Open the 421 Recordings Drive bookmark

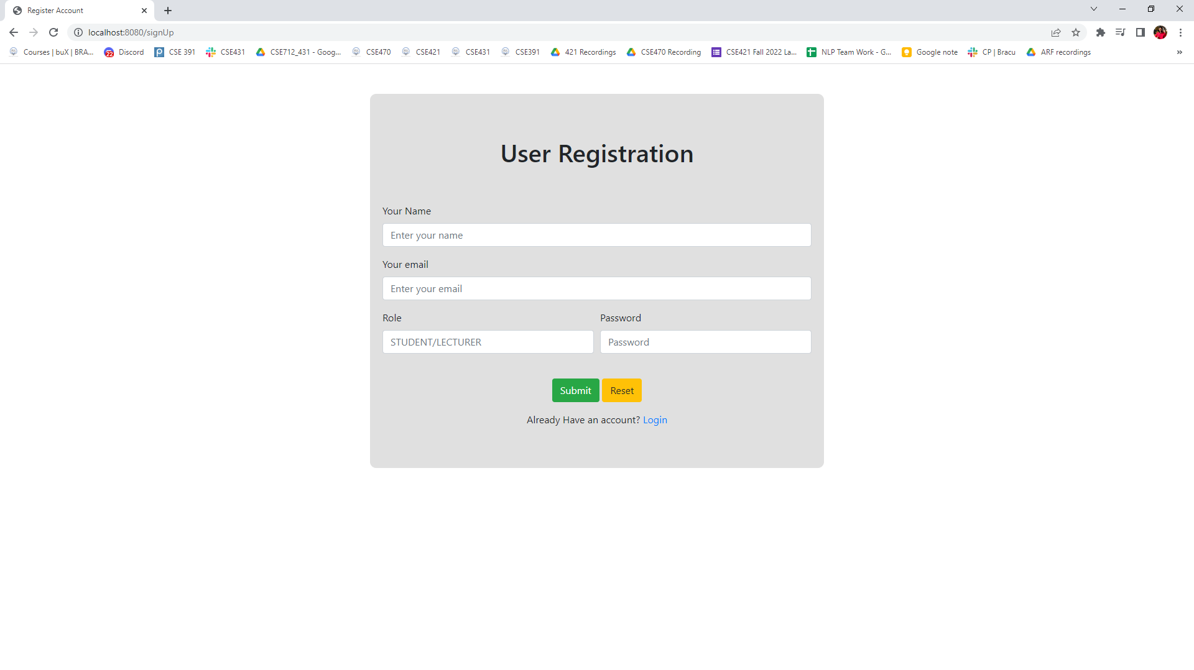[x=583, y=52]
